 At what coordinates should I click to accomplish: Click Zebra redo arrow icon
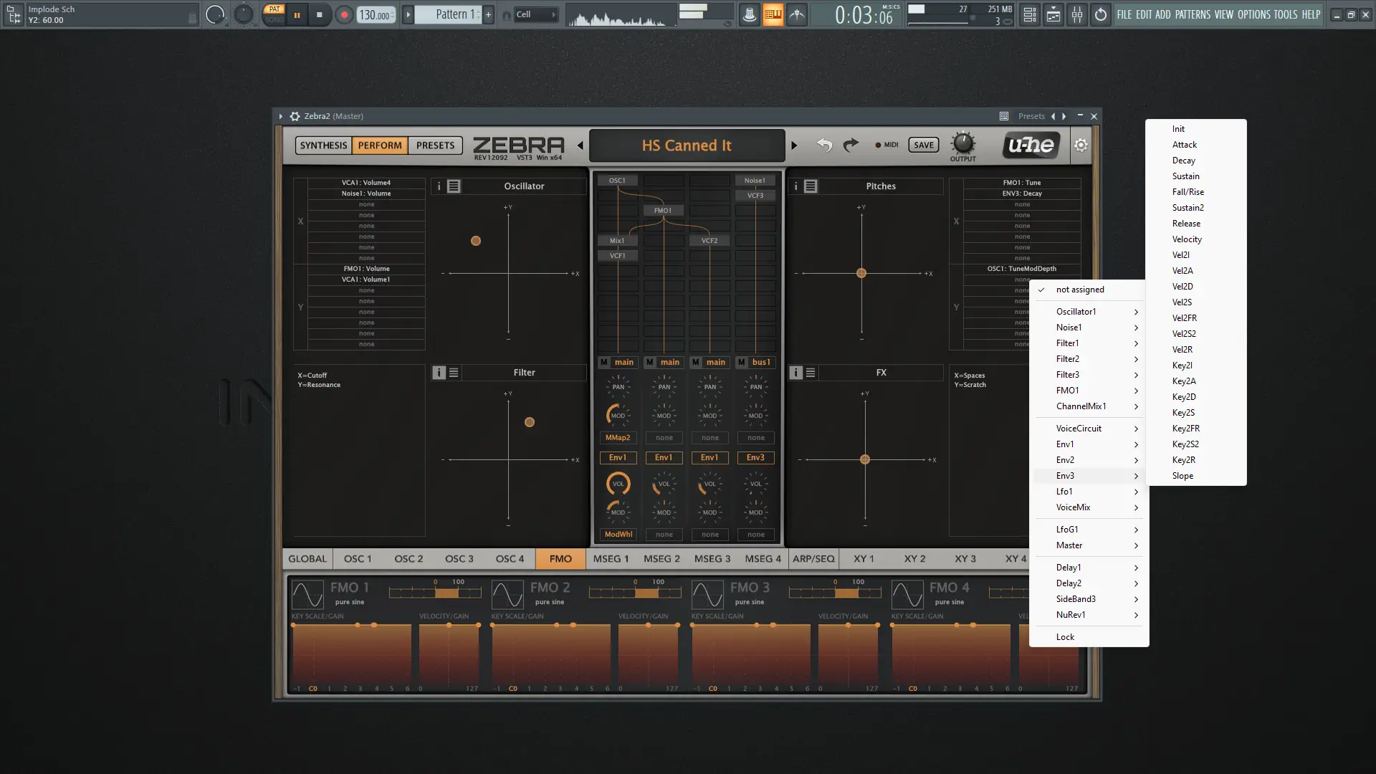click(x=851, y=145)
